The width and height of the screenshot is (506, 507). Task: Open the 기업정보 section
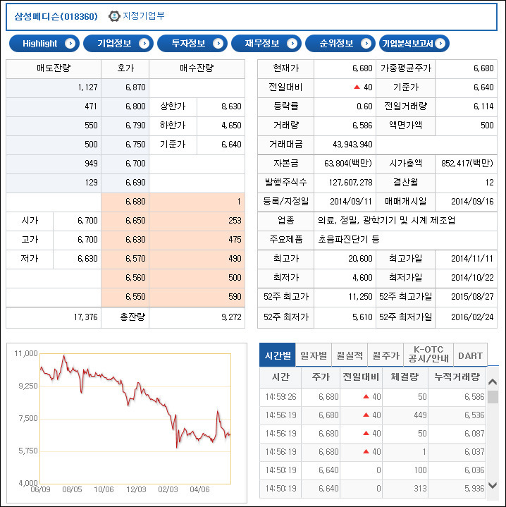(118, 43)
